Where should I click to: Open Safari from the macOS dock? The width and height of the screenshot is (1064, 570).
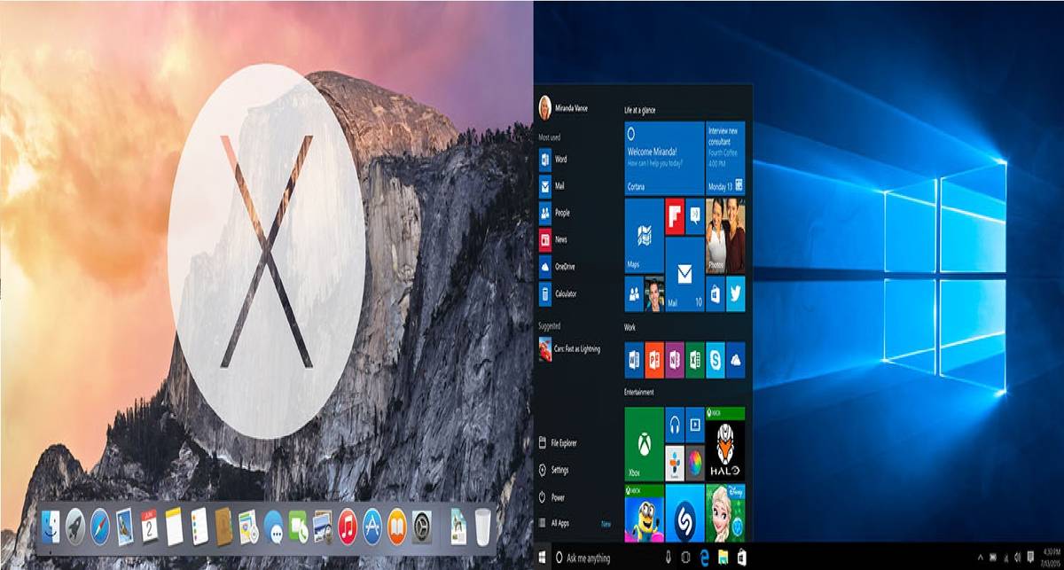point(100,526)
